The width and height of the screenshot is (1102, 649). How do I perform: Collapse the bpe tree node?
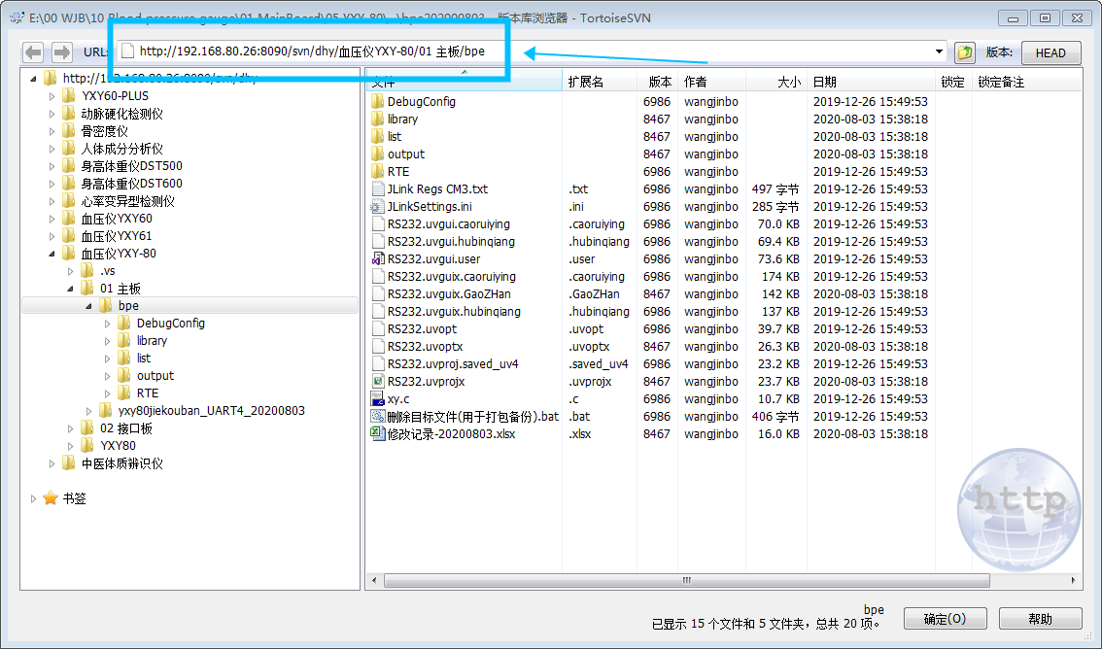[x=89, y=305]
